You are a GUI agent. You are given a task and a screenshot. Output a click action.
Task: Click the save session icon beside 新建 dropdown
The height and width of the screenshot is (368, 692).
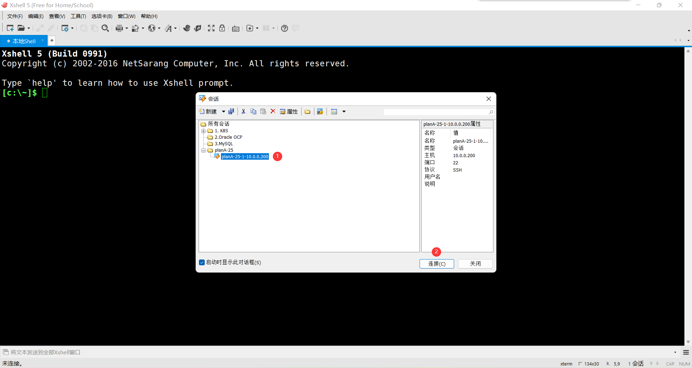(x=231, y=111)
